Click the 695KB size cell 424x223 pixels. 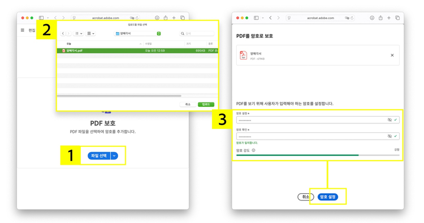[x=200, y=51]
